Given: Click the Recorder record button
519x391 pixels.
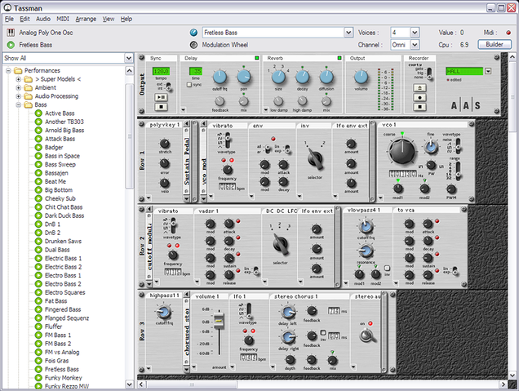Looking at the screenshot, I should pyautogui.click(x=419, y=98).
